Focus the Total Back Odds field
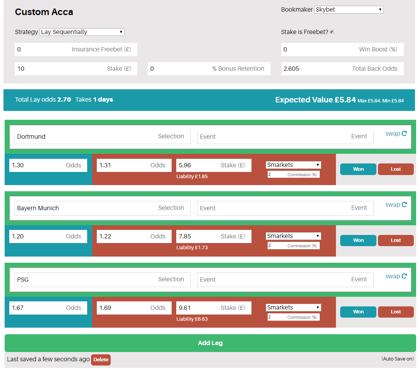The height and width of the screenshot is (369, 420). [342, 69]
